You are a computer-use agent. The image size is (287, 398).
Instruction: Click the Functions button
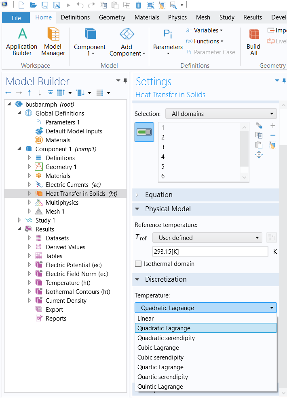204,41
